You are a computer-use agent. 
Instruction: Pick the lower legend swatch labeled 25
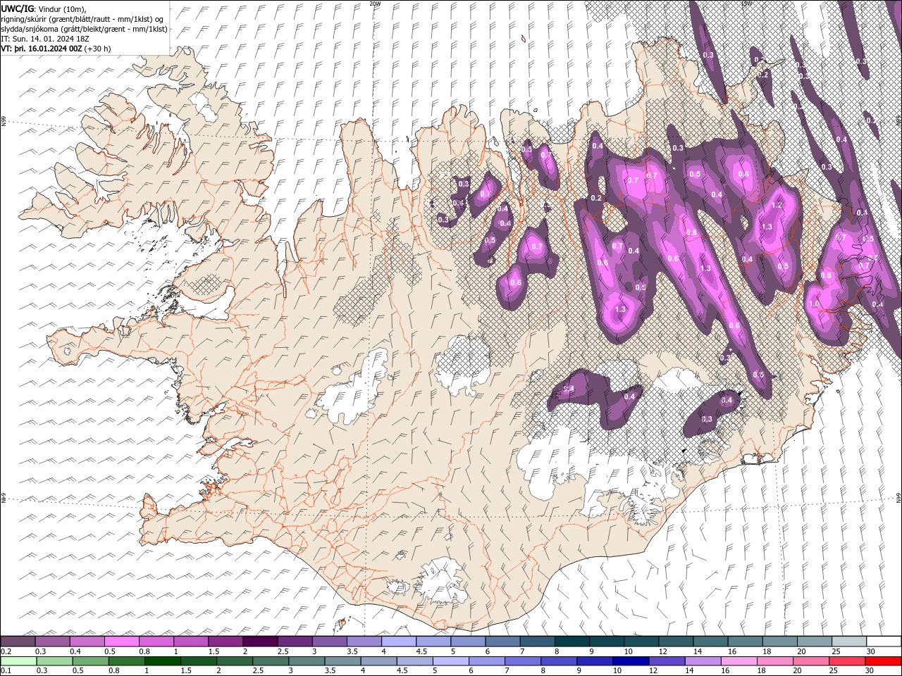click(848, 661)
